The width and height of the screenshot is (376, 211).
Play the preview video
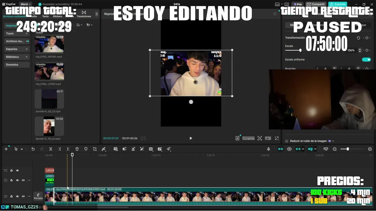point(191,138)
